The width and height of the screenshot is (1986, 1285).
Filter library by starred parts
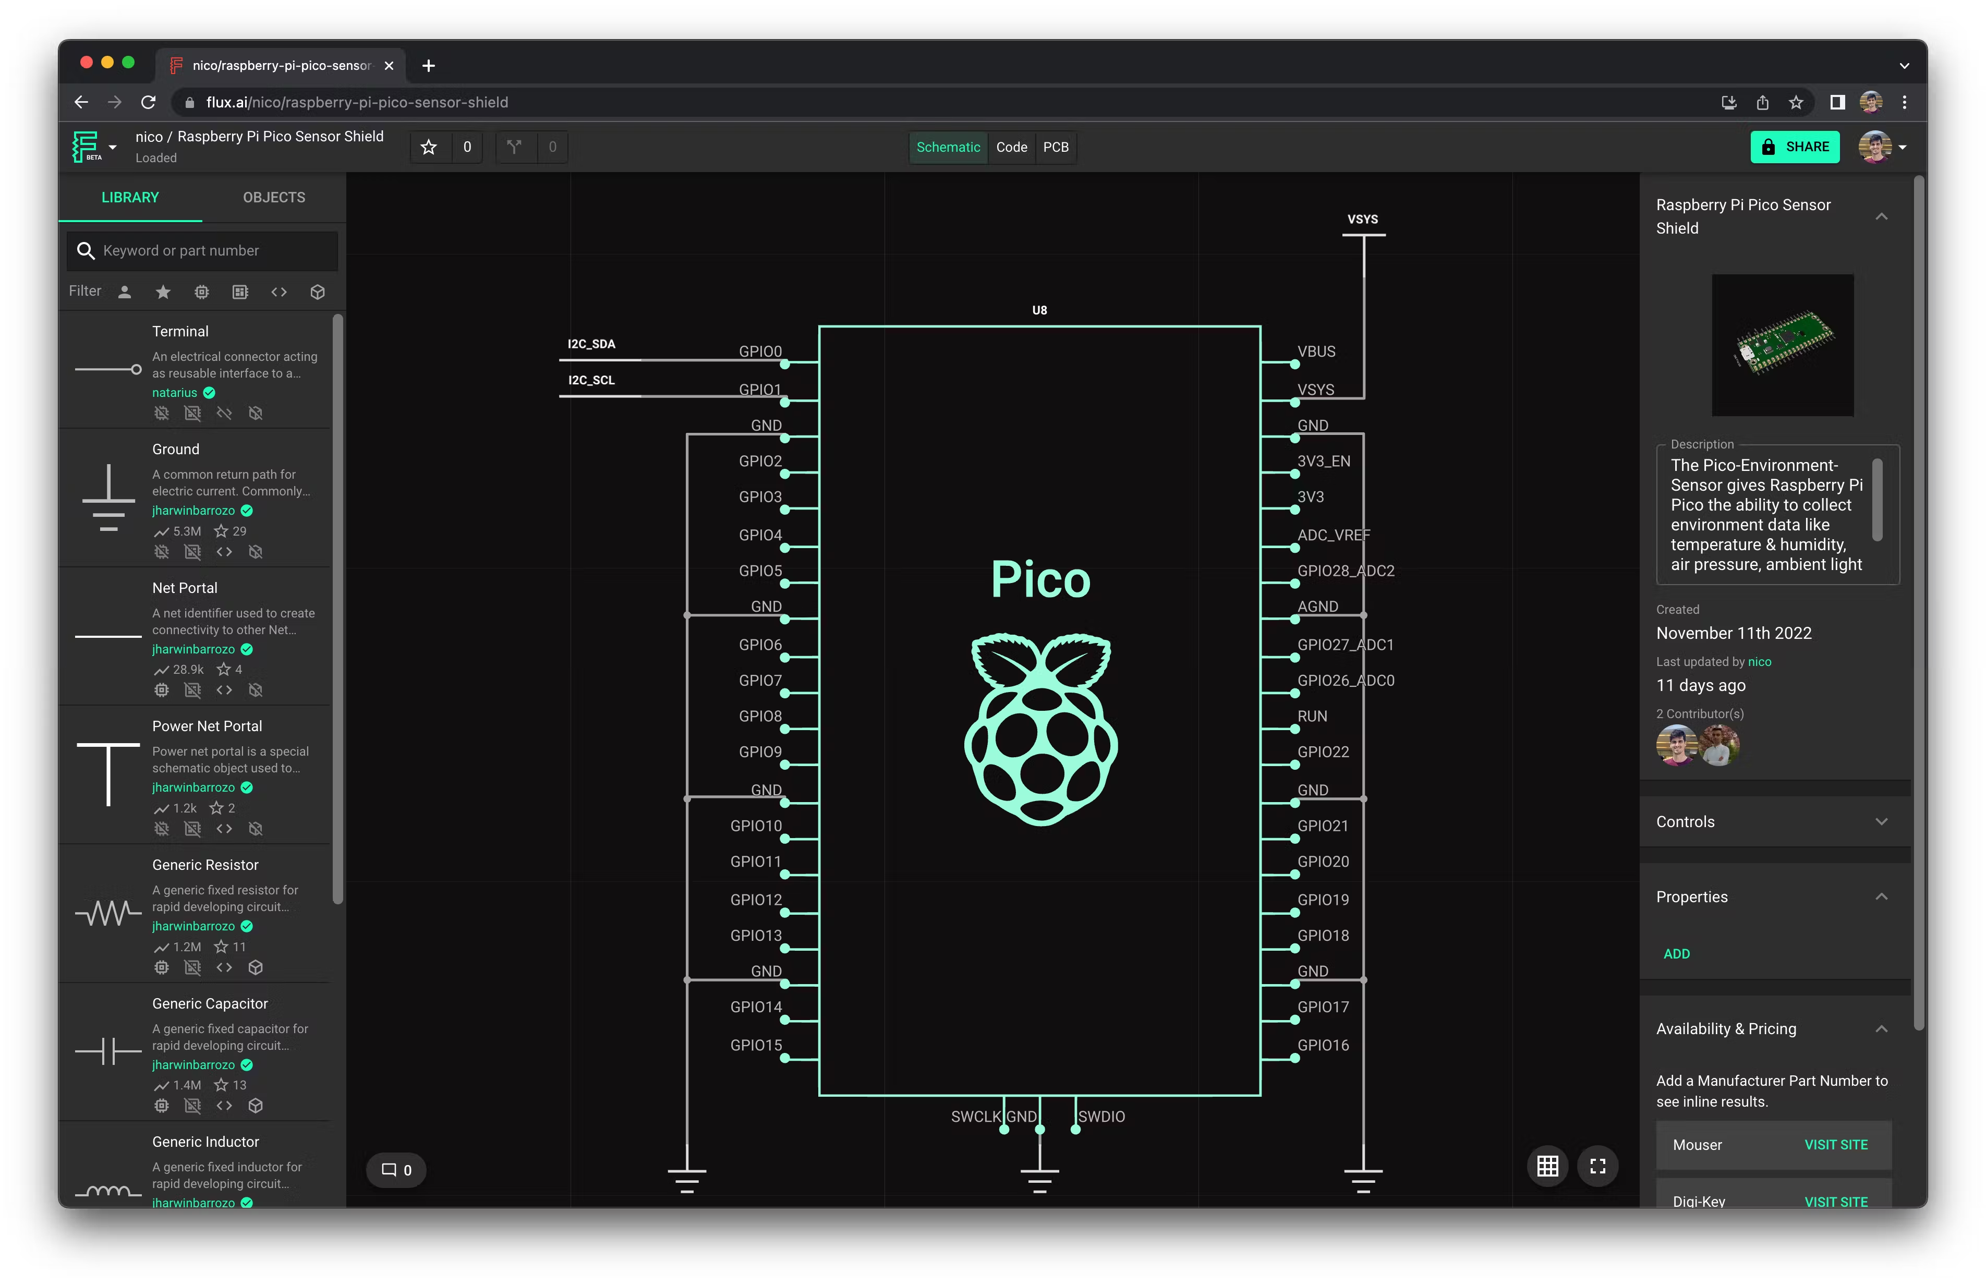(163, 292)
